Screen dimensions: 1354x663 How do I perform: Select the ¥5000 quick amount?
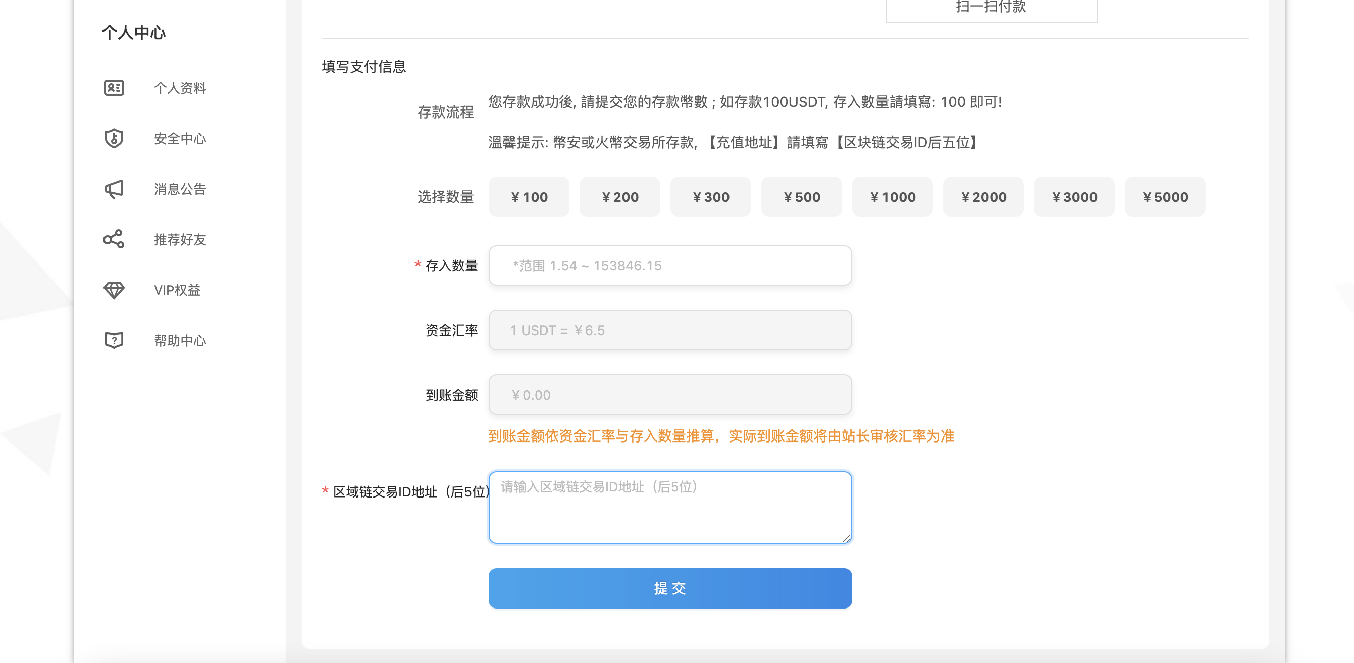tap(1165, 196)
